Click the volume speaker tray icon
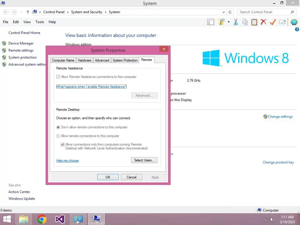300x225 pixels. (x=272, y=219)
